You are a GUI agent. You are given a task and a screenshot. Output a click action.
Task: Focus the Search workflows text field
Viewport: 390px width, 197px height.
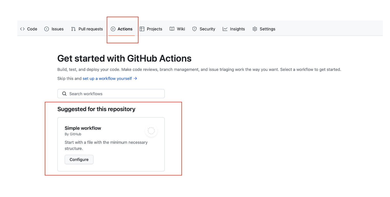pos(111,94)
